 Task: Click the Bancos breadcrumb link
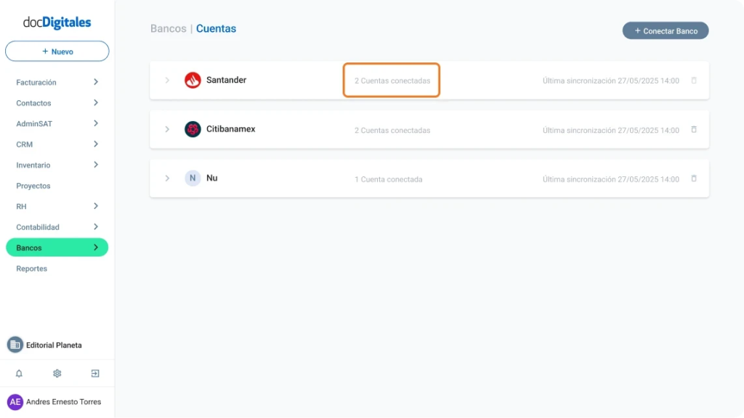(168, 29)
